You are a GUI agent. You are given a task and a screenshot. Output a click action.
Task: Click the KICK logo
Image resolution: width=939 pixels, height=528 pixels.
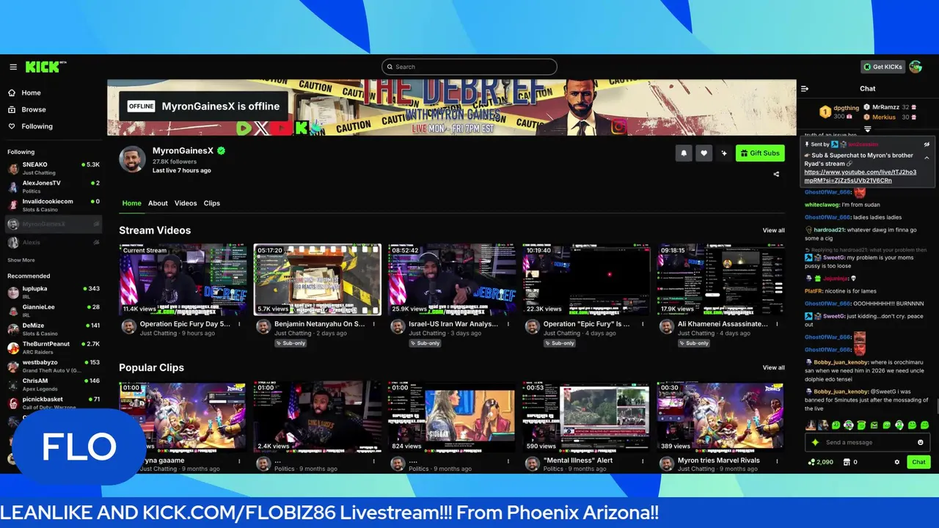[x=45, y=67]
